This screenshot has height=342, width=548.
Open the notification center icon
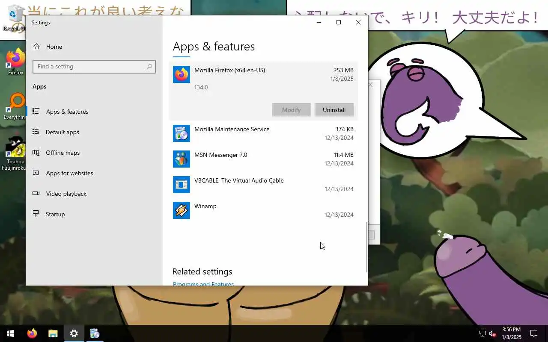(534, 333)
